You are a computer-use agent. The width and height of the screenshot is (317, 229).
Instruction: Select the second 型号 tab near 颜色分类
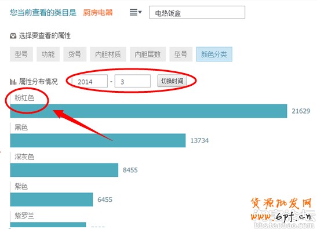click(181, 54)
